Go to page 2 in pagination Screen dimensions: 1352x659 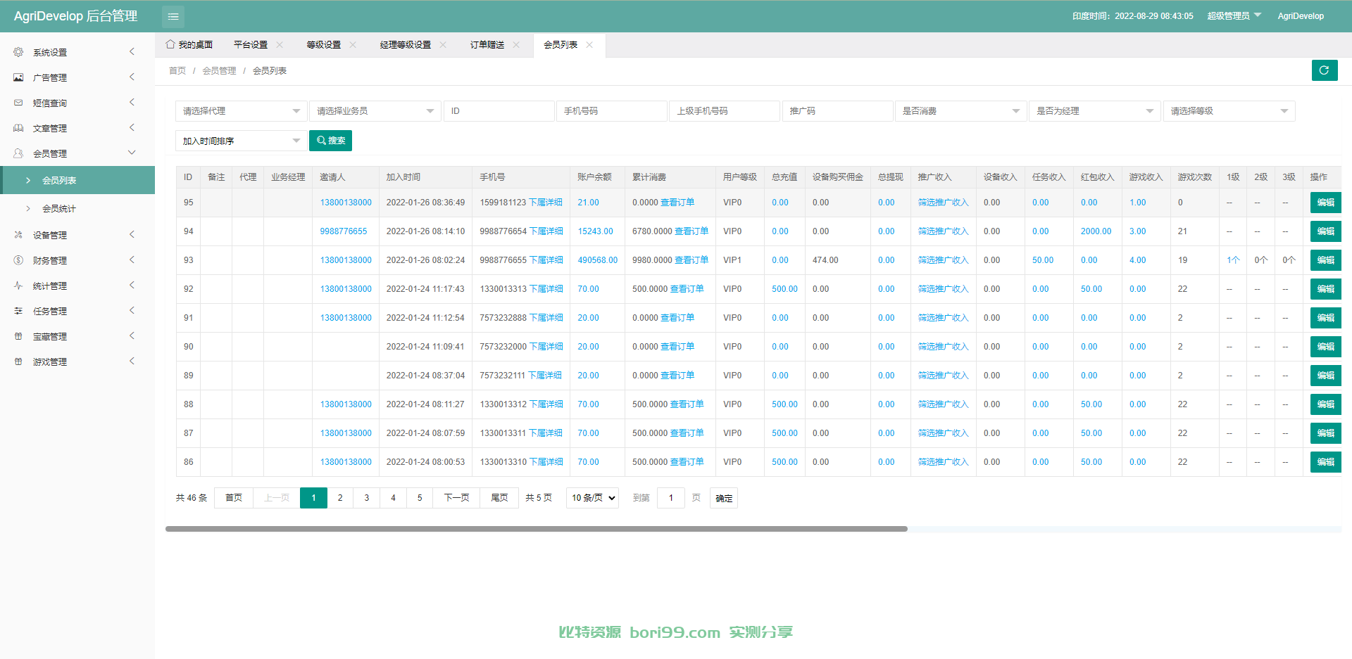point(340,498)
